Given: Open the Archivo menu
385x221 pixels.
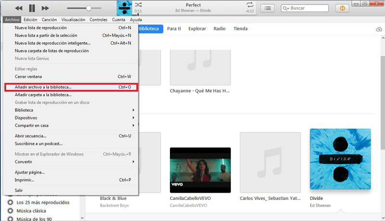Looking at the screenshot, I should pyautogui.click(x=12, y=20).
